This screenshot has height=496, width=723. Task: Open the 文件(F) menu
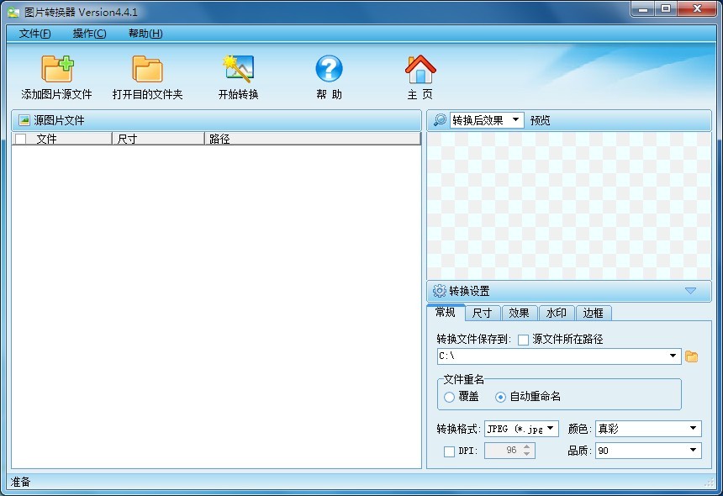(34, 34)
